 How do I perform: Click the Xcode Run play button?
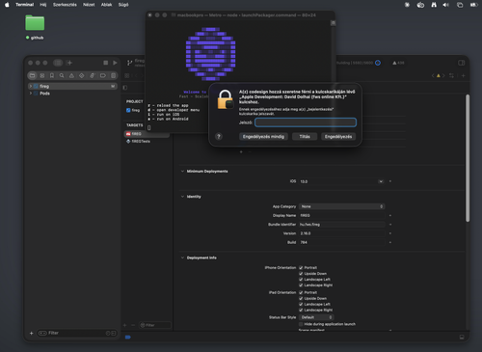click(115, 63)
